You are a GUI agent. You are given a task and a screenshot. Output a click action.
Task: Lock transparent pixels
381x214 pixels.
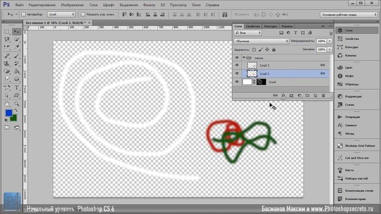[254, 50]
